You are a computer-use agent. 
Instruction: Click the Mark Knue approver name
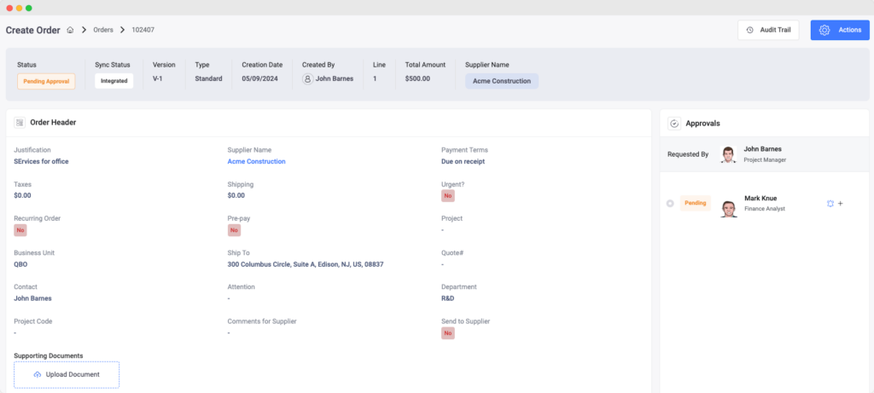[760, 198]
